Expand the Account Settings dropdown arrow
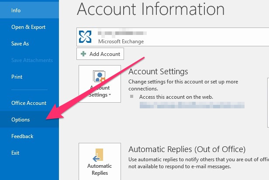Viewport: 269px width, 180px height. (110, 95)
